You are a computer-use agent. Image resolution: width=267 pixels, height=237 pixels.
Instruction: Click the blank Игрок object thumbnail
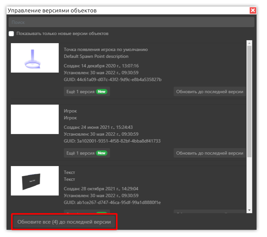(x=35, y=119)
